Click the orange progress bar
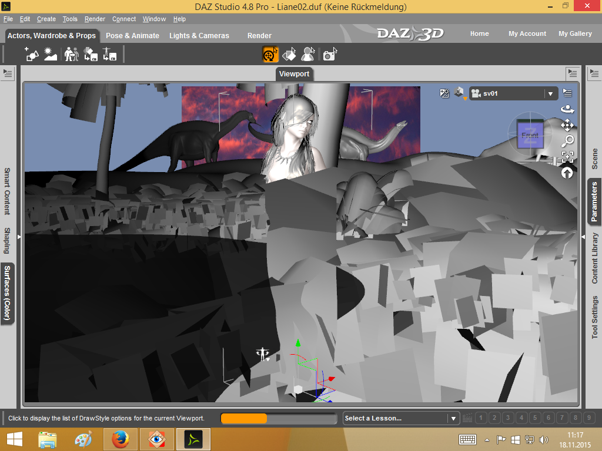Screen dimensions: 602x451 point(244,418)
